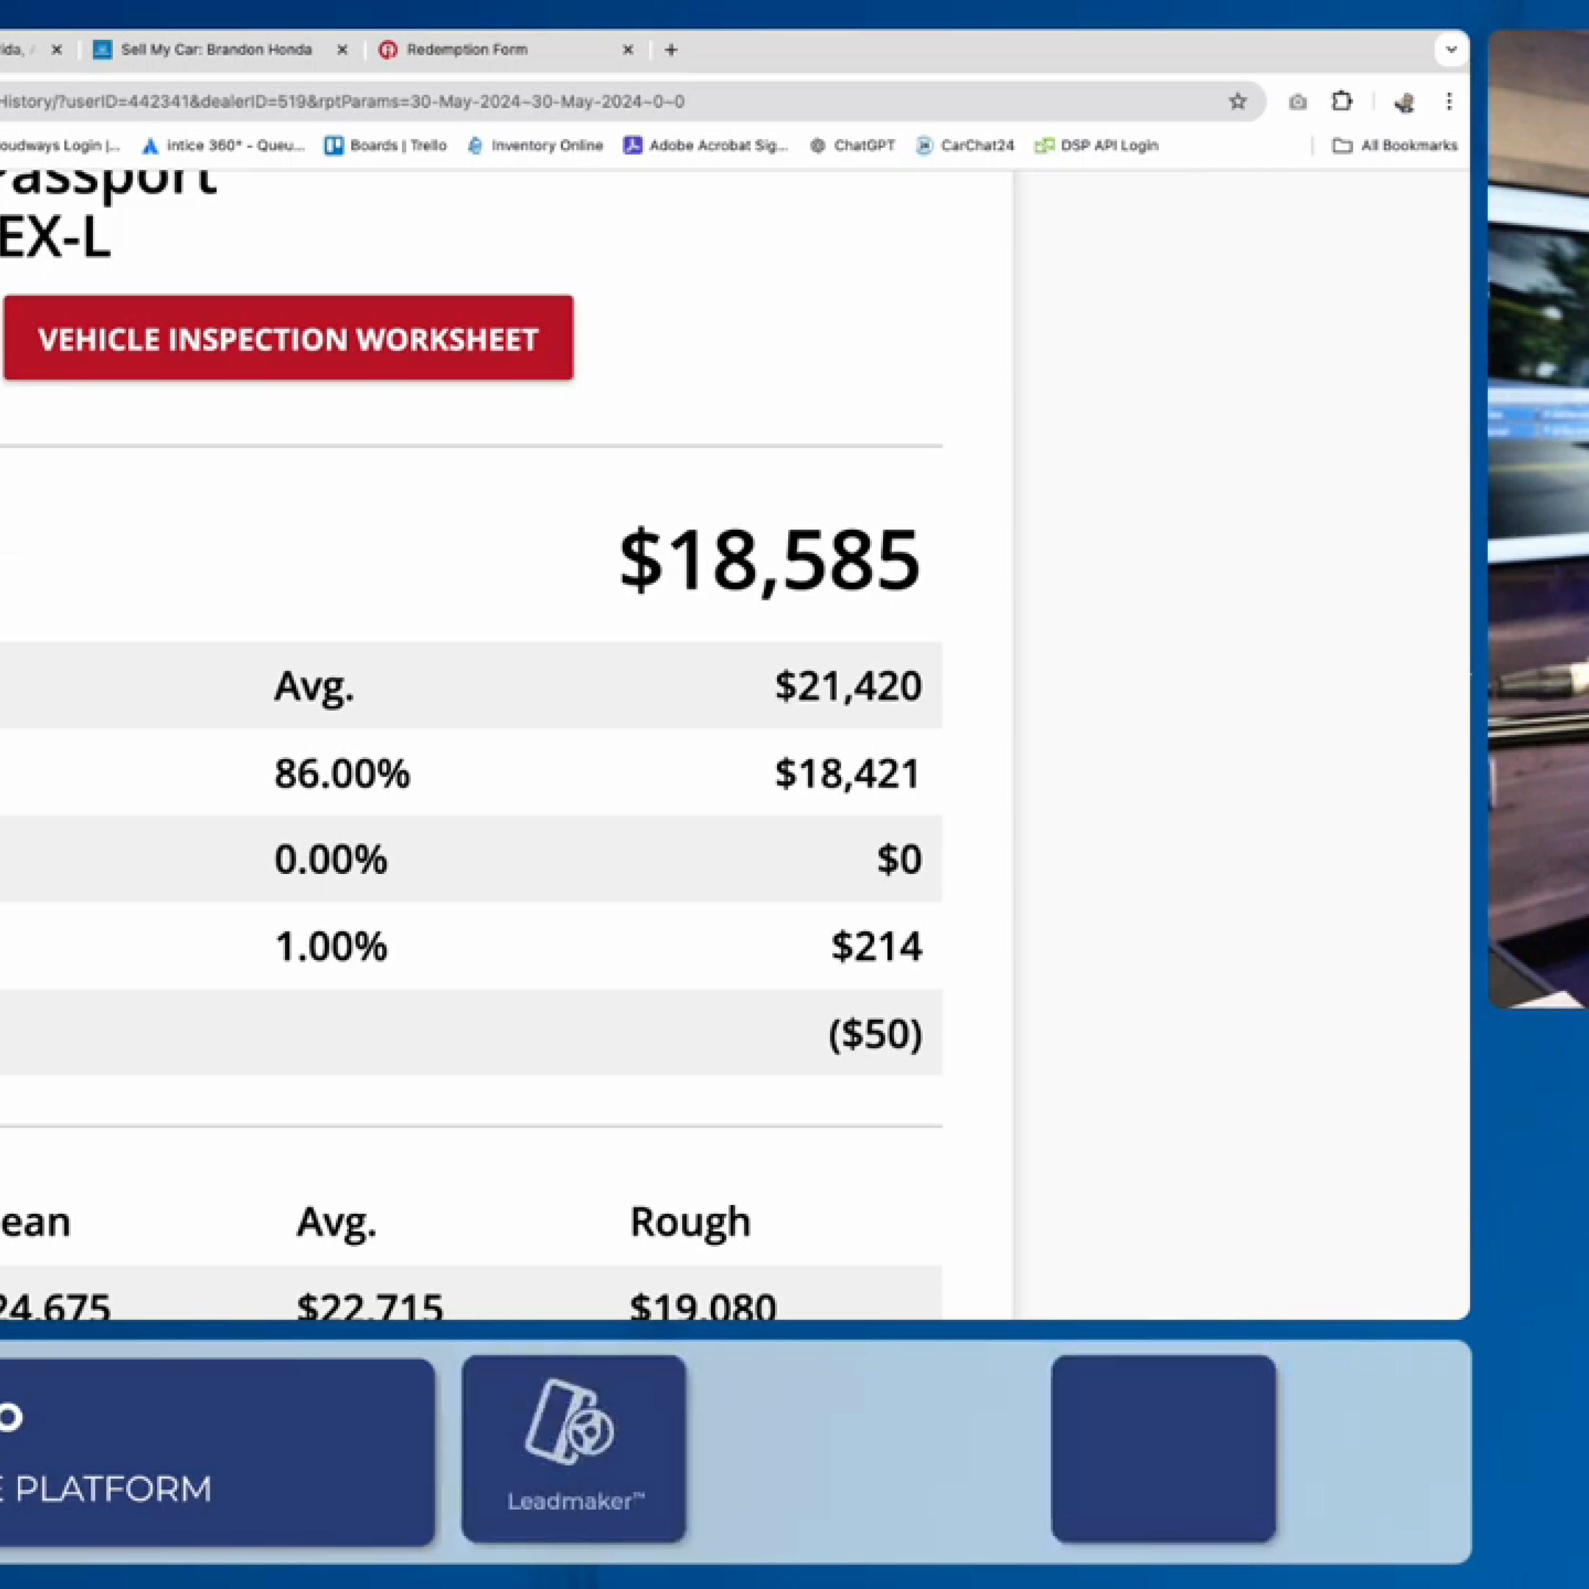The height and width of the screenshot is (1589, 1589).
Task: Open a new tab with plus icon
Action: click(x=671, y=50)
